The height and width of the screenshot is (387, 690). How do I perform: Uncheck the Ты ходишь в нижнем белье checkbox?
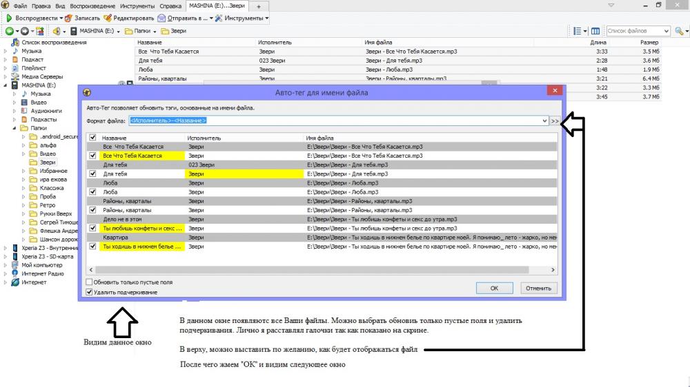[92, 247]
